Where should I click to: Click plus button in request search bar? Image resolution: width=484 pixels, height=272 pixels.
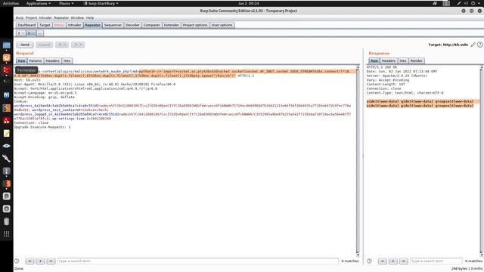[40, 261]
